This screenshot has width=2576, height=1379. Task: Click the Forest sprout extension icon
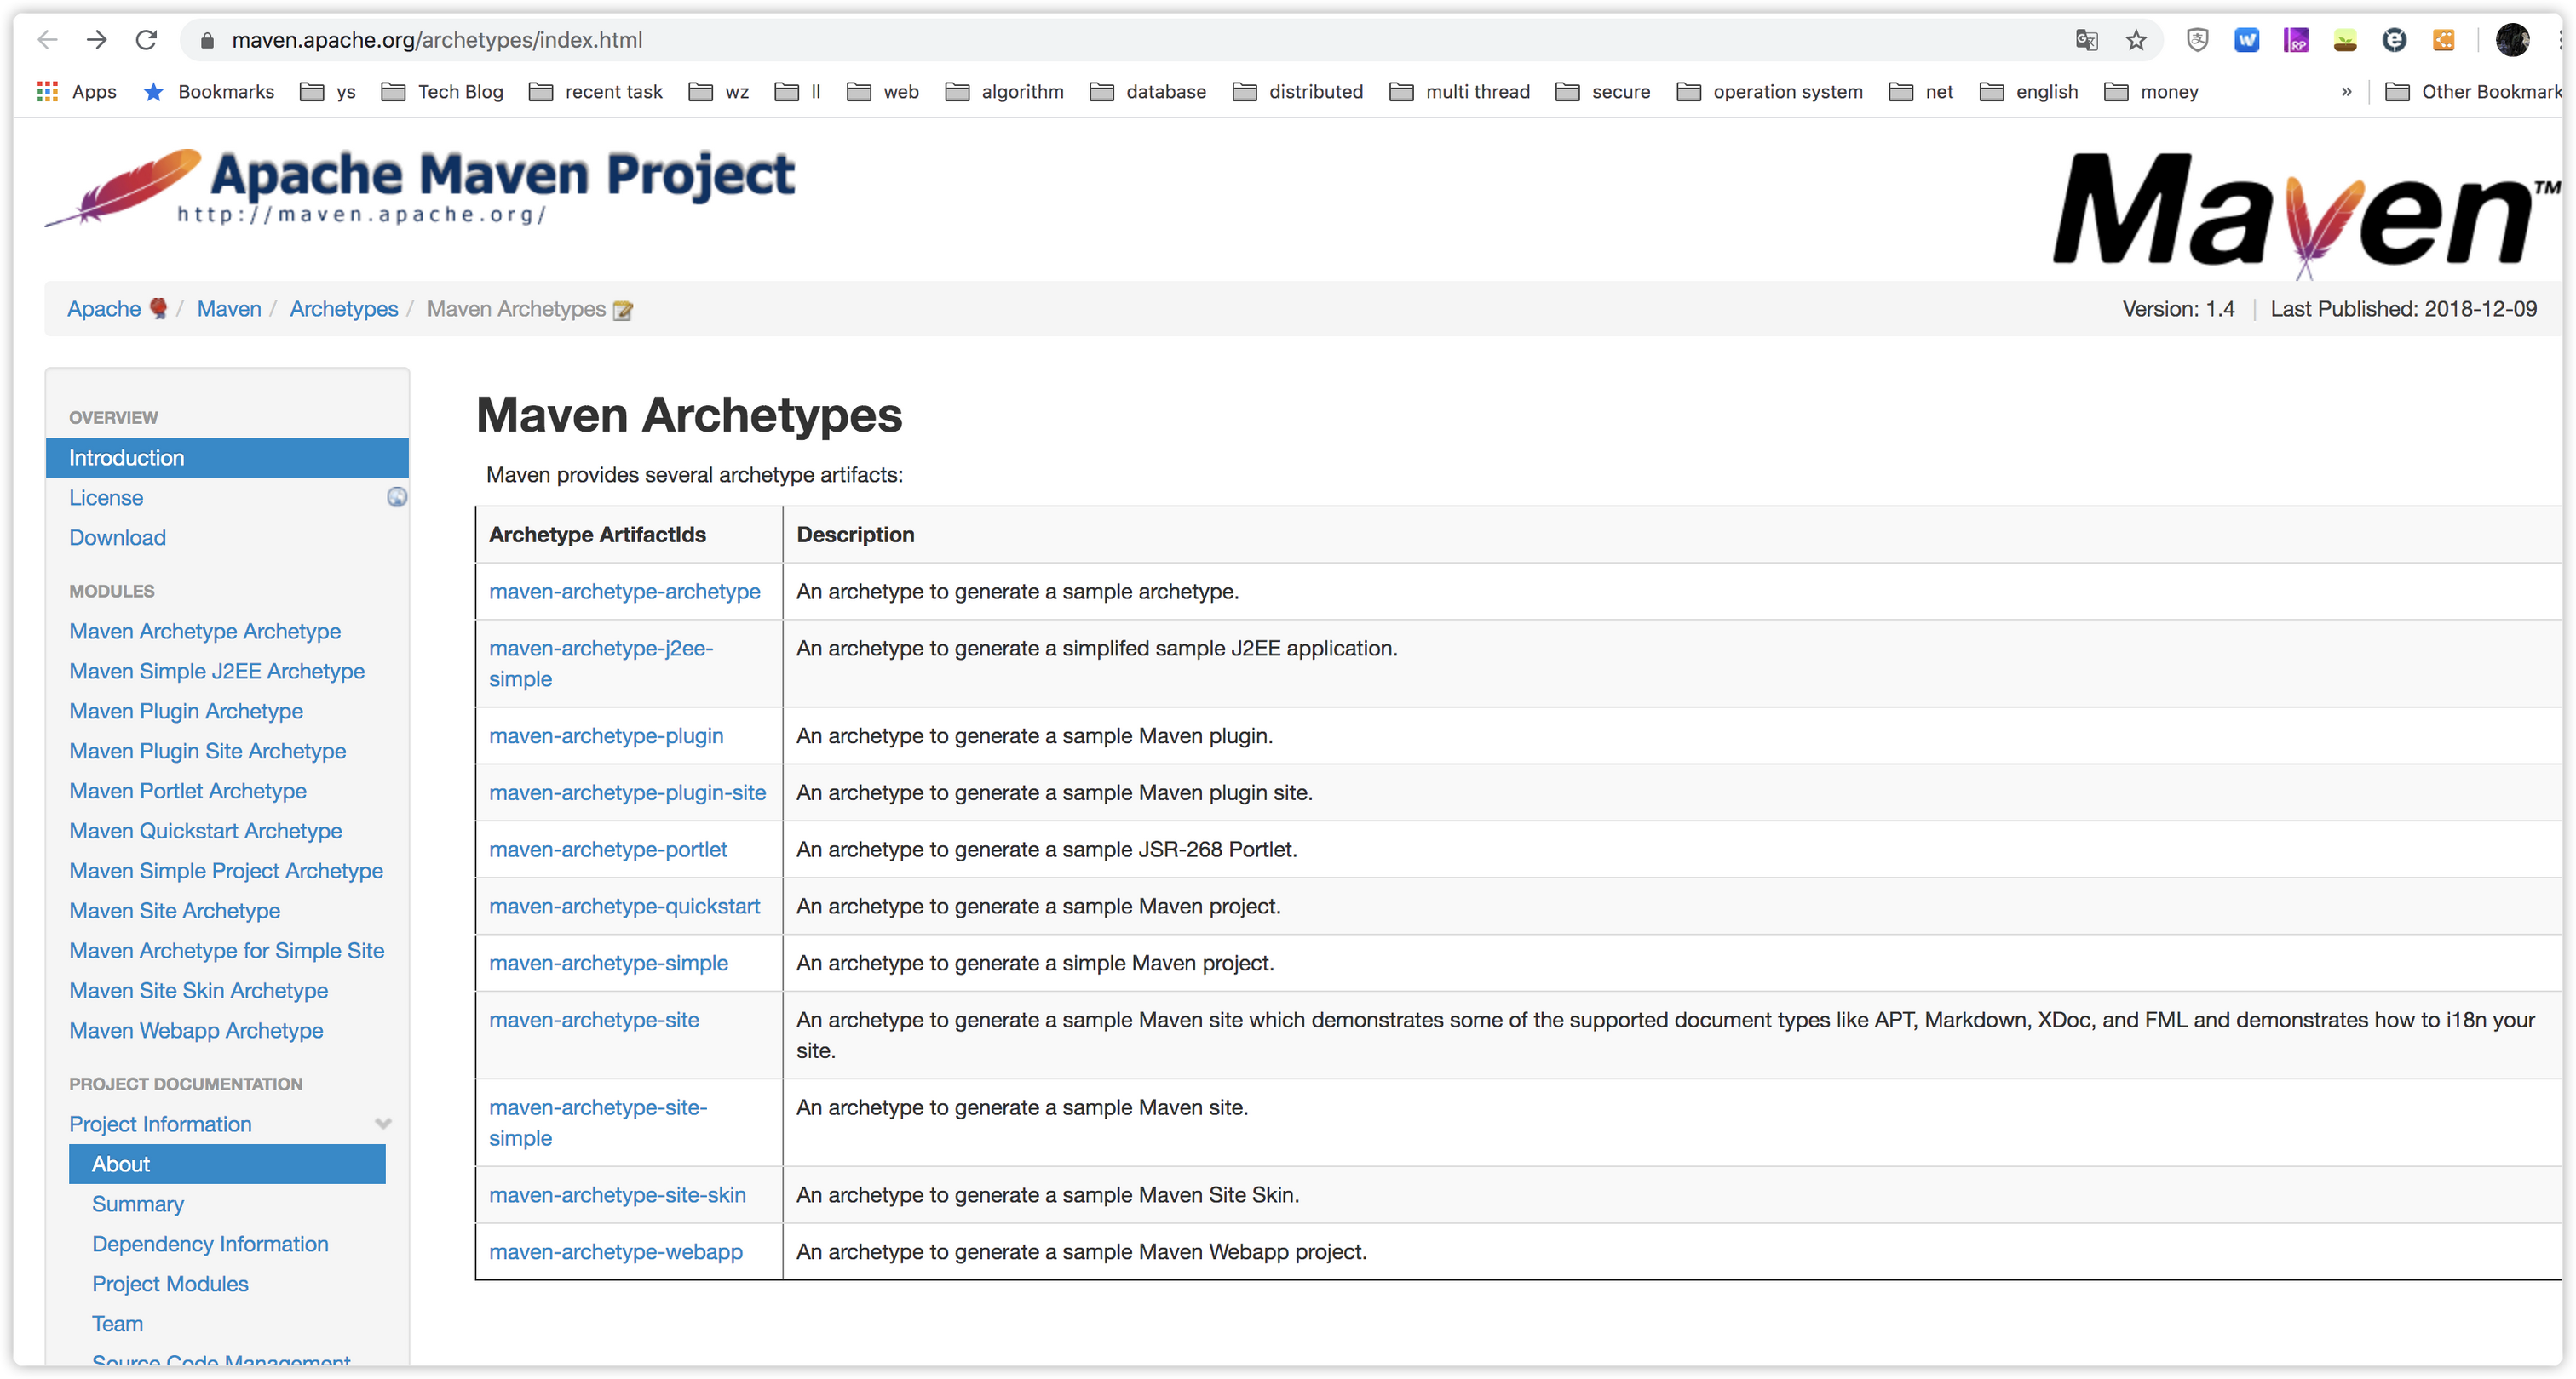point(2345,40)
